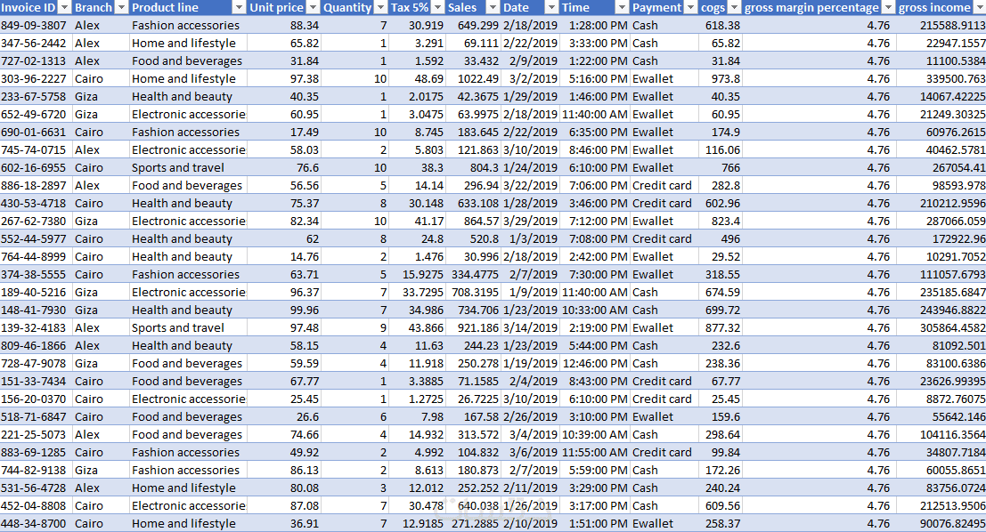Open the Product line filter dropdown
The height and width of the screenshot is (532, 986).
[x=239, y=7]
